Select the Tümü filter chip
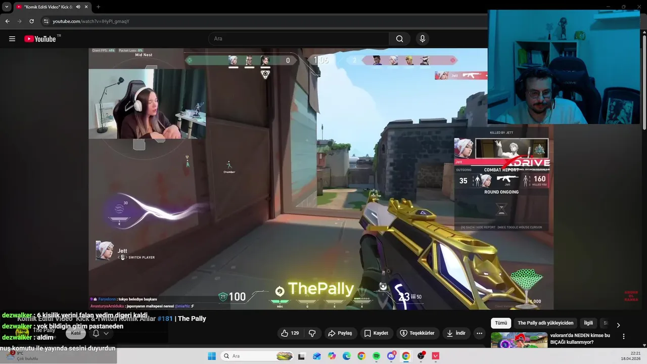This screenshot has height=364, width=647. (x=501, y=323)
